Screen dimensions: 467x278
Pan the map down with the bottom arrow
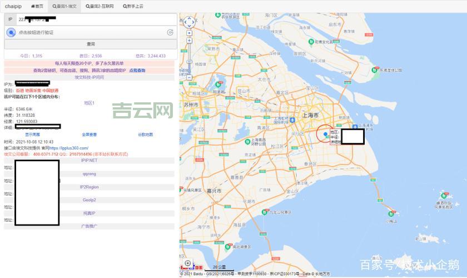point(189,26)
